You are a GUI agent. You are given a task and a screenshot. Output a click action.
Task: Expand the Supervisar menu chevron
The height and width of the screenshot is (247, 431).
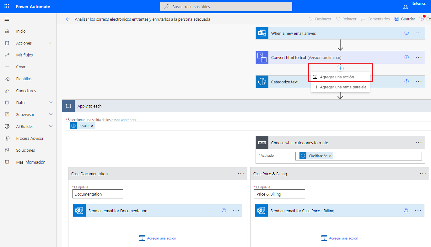coord(51,114)
